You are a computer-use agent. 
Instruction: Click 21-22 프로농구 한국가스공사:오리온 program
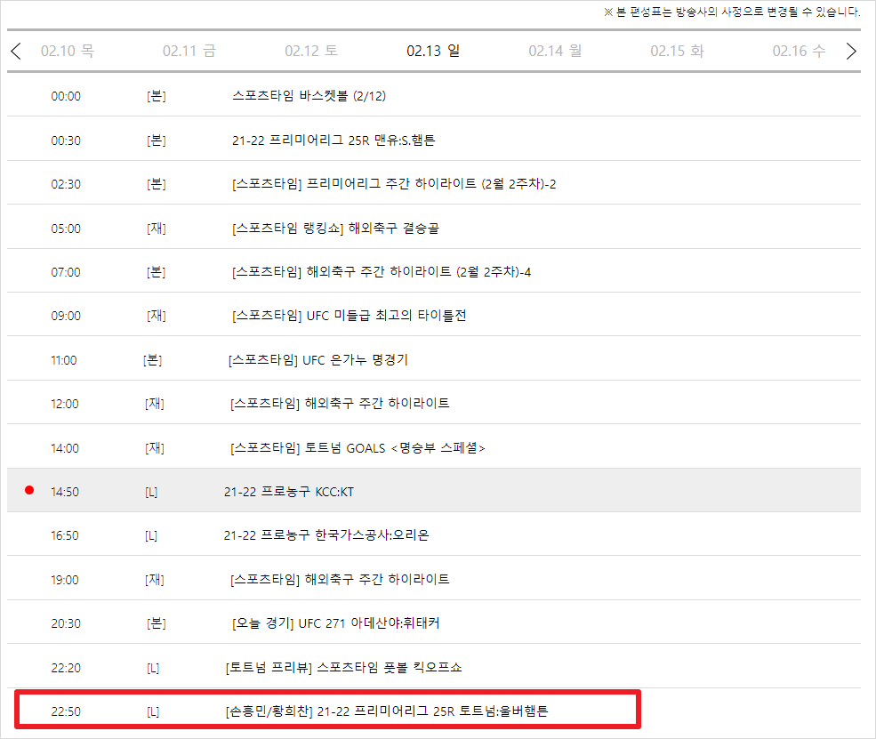pos(326,535)
